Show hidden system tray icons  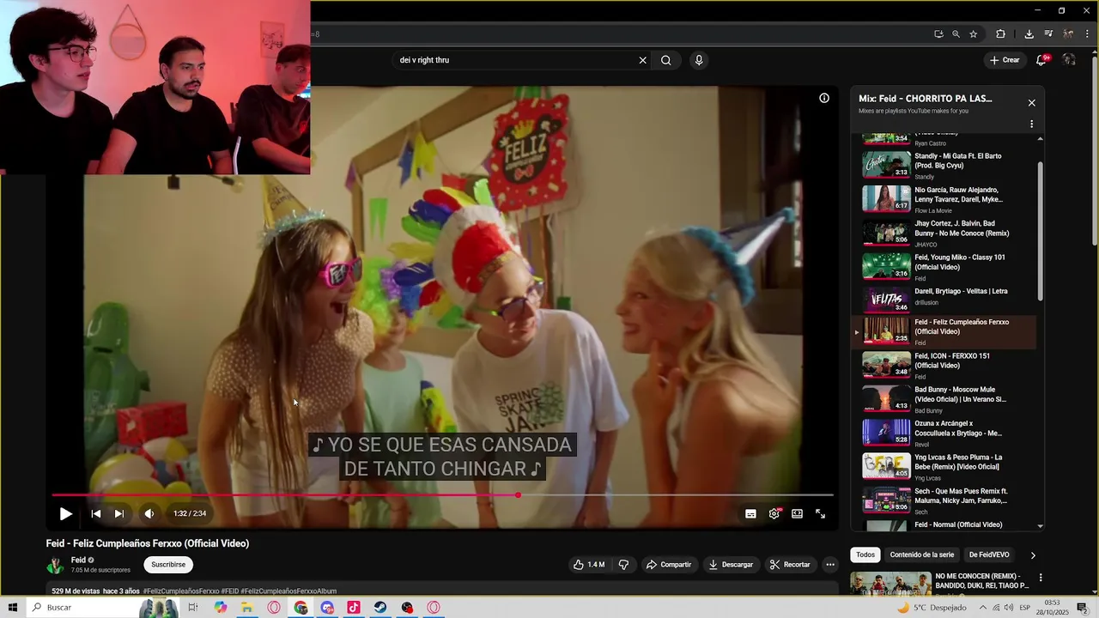pyautogui.click(x=983, y=608)
